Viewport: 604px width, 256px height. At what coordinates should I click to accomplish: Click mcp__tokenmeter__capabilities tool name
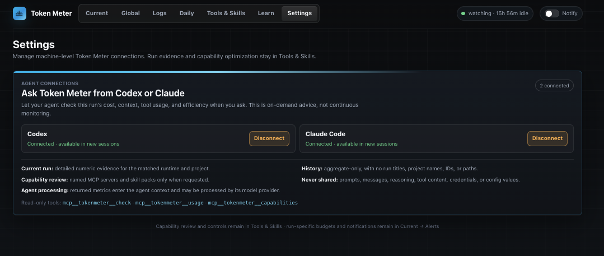(x=252, y=202)
